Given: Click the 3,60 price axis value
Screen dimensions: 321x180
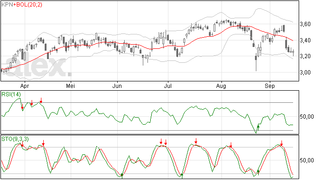Looking at the screenshot, I should coord(305,24).
